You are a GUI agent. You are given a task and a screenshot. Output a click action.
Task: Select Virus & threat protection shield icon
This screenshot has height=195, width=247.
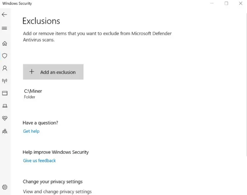click(5, 56)
